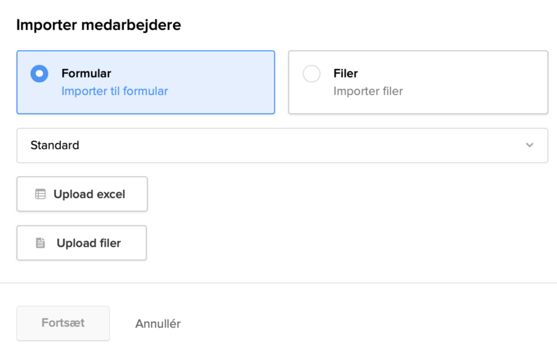Click the bold "Formular" option title

(86, 73)
